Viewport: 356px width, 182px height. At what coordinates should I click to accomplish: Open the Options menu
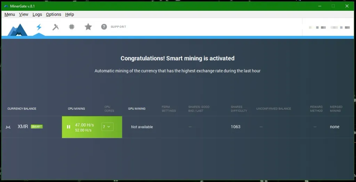click(x=54, y=14)
